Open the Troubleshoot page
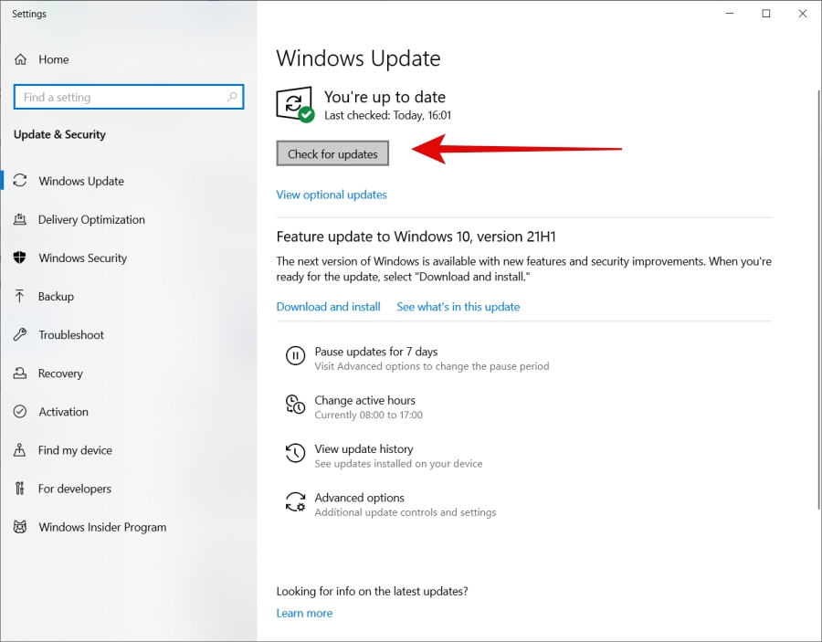This screenshot has height=642, width=822. coord(70,335)
